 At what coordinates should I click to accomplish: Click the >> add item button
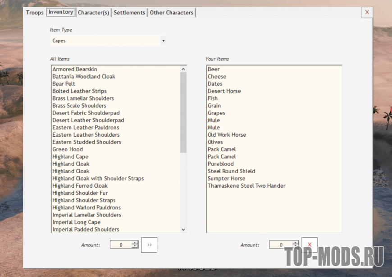[x=149, y=245]
